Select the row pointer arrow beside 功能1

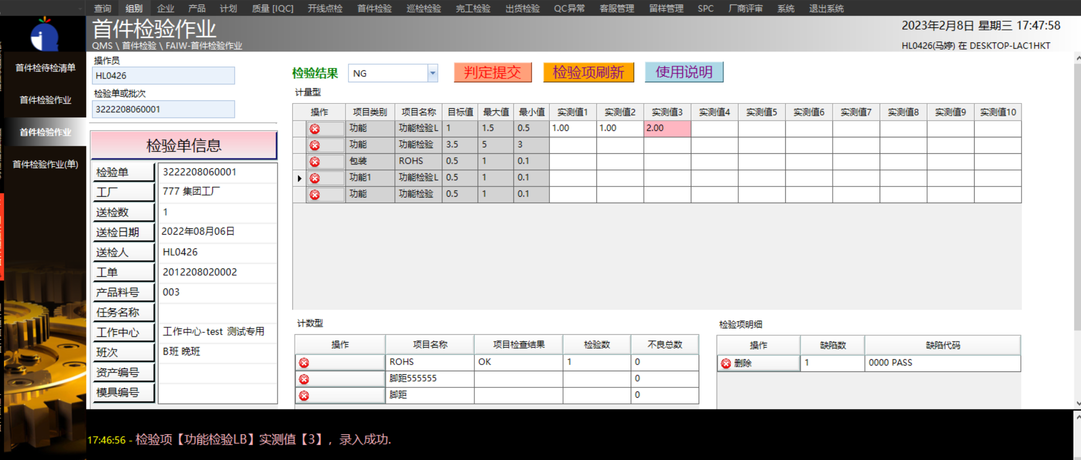click(x=299, y=179)
